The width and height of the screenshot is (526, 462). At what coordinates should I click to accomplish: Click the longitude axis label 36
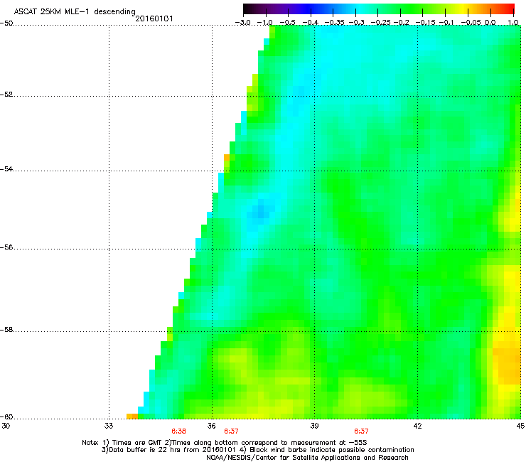coord(211,426)
